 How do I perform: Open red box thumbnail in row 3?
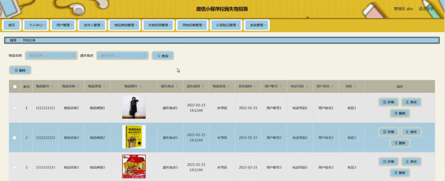[x=134, y=167]
